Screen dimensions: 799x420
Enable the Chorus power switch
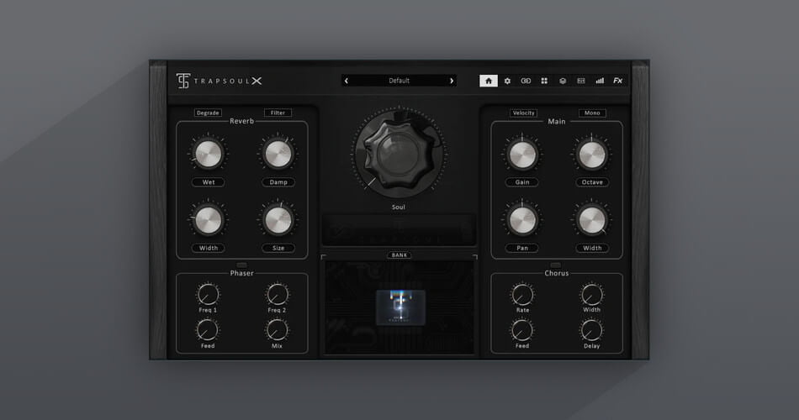tap(555, 265)
